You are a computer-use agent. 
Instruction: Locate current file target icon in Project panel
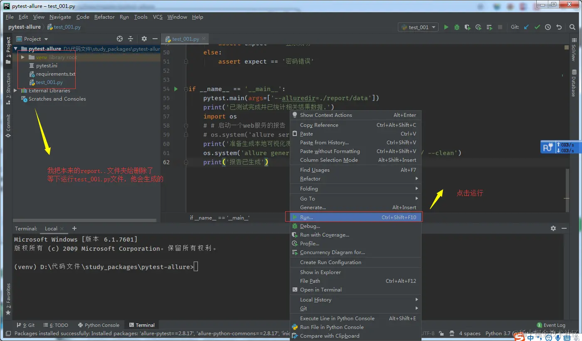pos(120,39)
